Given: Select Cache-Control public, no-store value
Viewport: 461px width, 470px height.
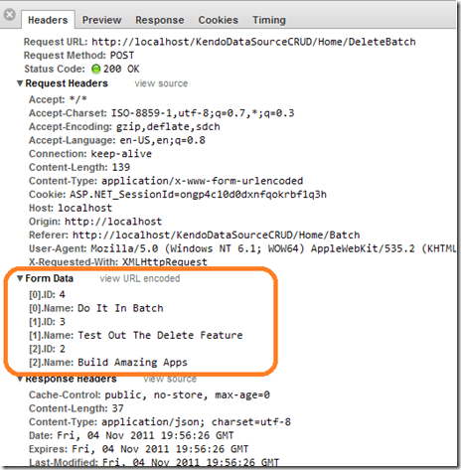Looking at the screenshot, I should 188,395.
